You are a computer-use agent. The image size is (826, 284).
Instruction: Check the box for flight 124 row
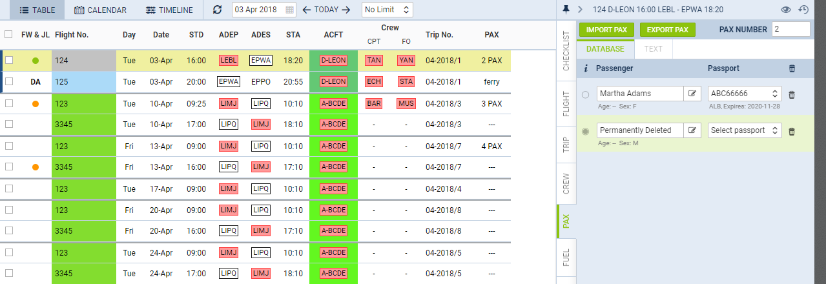(9, 61)
